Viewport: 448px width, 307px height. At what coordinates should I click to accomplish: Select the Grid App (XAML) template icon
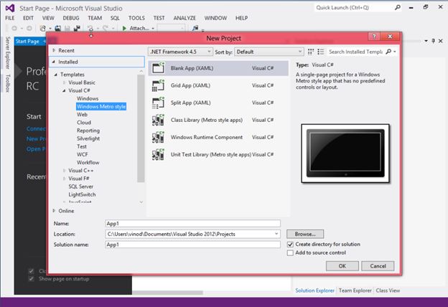click(x=158, y=85)
